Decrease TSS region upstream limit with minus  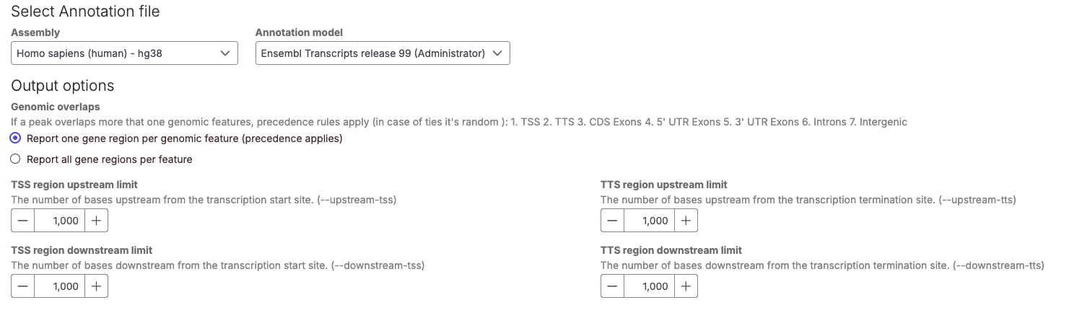[23, 221]
